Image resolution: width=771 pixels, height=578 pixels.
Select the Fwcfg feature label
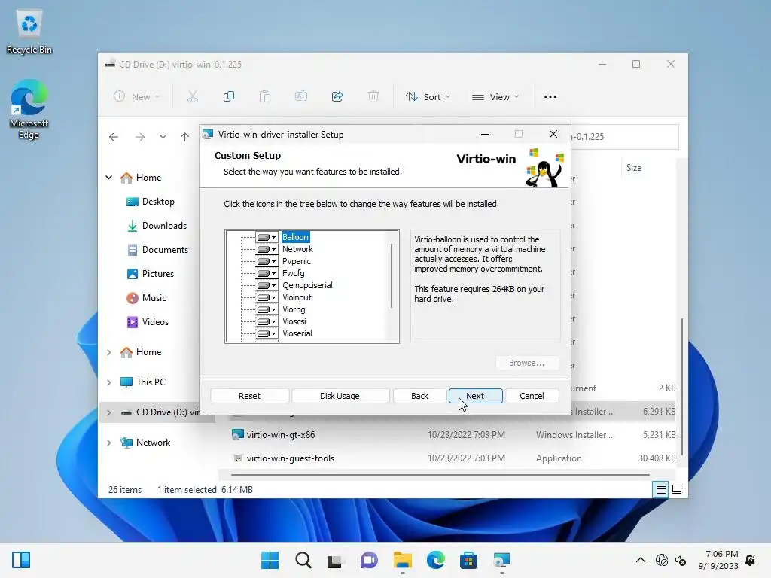coord(294,273)
